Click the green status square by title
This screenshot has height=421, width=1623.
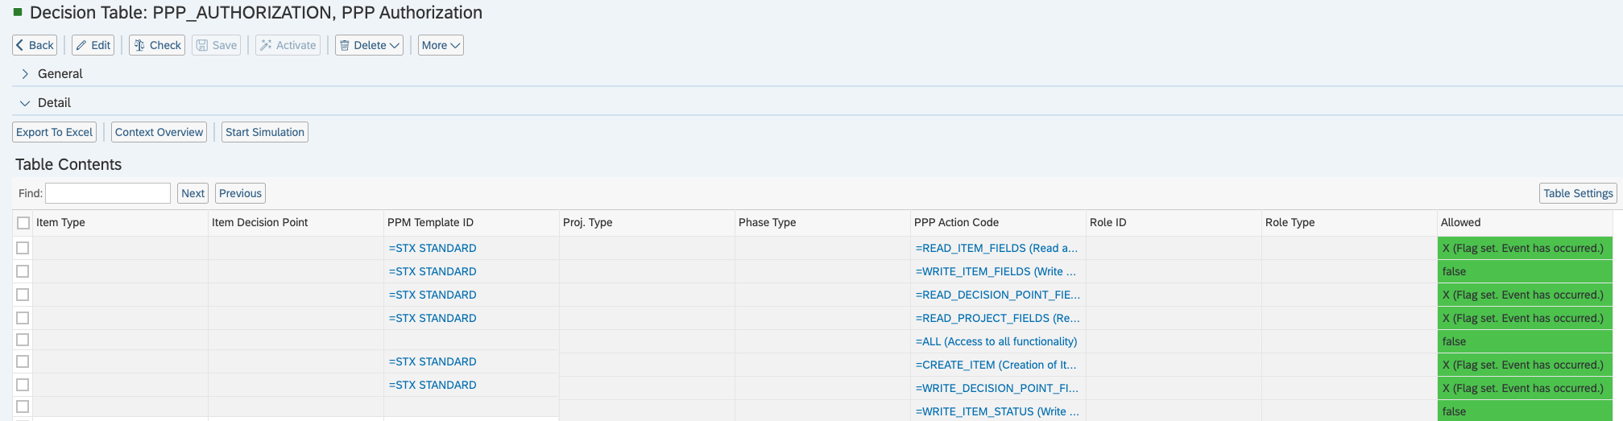pyautogui.click(x=18, y=12)
